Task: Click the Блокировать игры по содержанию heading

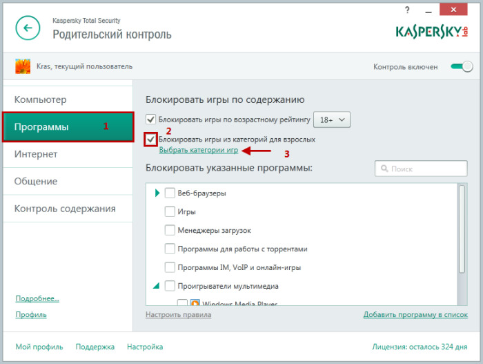Action: (225, 99)
